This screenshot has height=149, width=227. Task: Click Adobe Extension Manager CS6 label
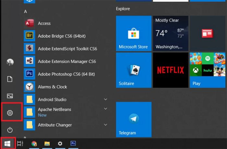(67, 62)
